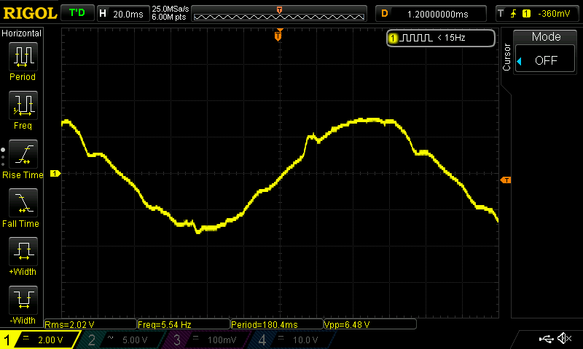
Task: Click the D 1.20000000ms delay field
Action: (x=431, y=14)
